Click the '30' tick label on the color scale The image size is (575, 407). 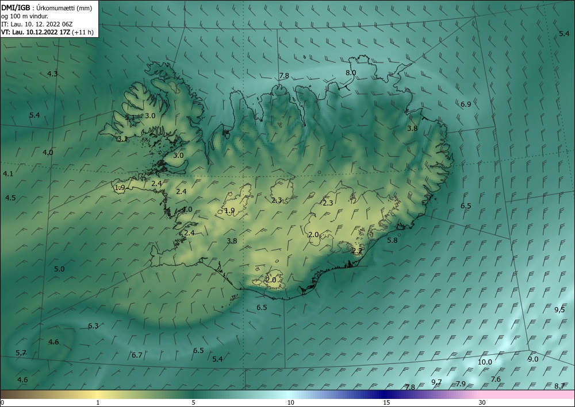[x=482, y=402]
